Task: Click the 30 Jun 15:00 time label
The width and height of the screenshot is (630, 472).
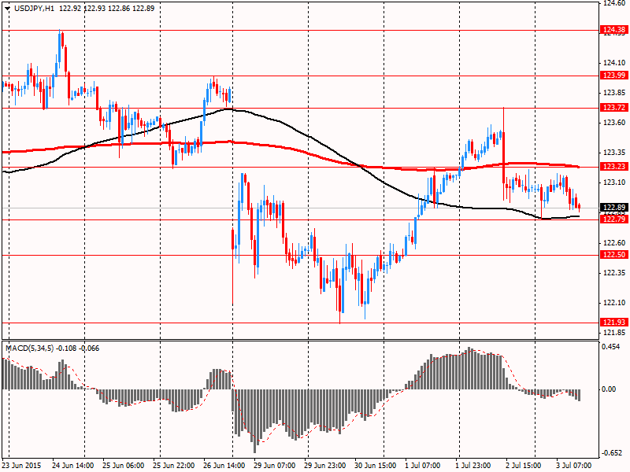Action: (376, 465)
